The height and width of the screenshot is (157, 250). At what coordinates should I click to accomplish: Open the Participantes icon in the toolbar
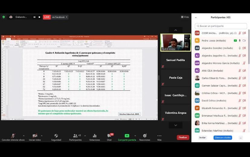coord(75,136)
